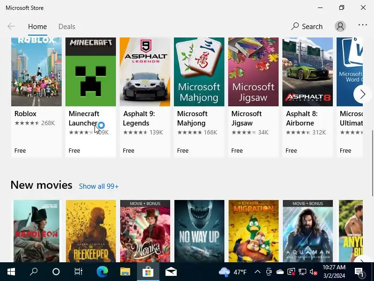Screen dimensions: 374x281
Task: Click the OneDrive cloud tray icon
Action: tap(280, 272)
